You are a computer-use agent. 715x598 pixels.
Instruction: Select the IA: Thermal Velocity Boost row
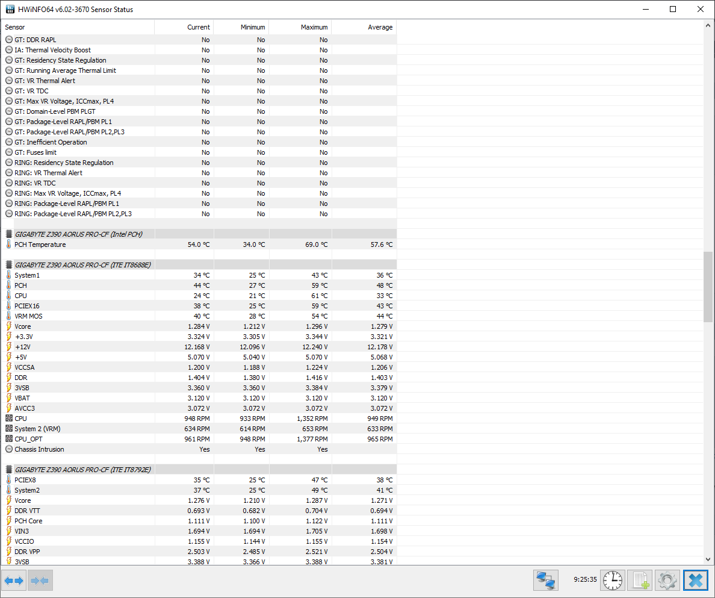point(199,50)
